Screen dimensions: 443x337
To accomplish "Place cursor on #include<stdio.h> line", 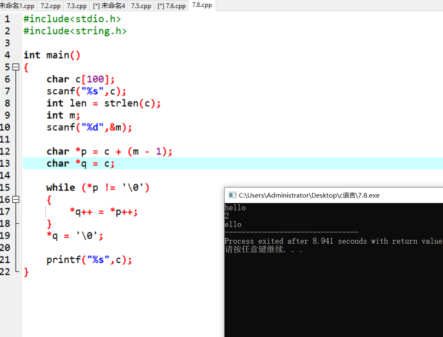I will point(72,19).
